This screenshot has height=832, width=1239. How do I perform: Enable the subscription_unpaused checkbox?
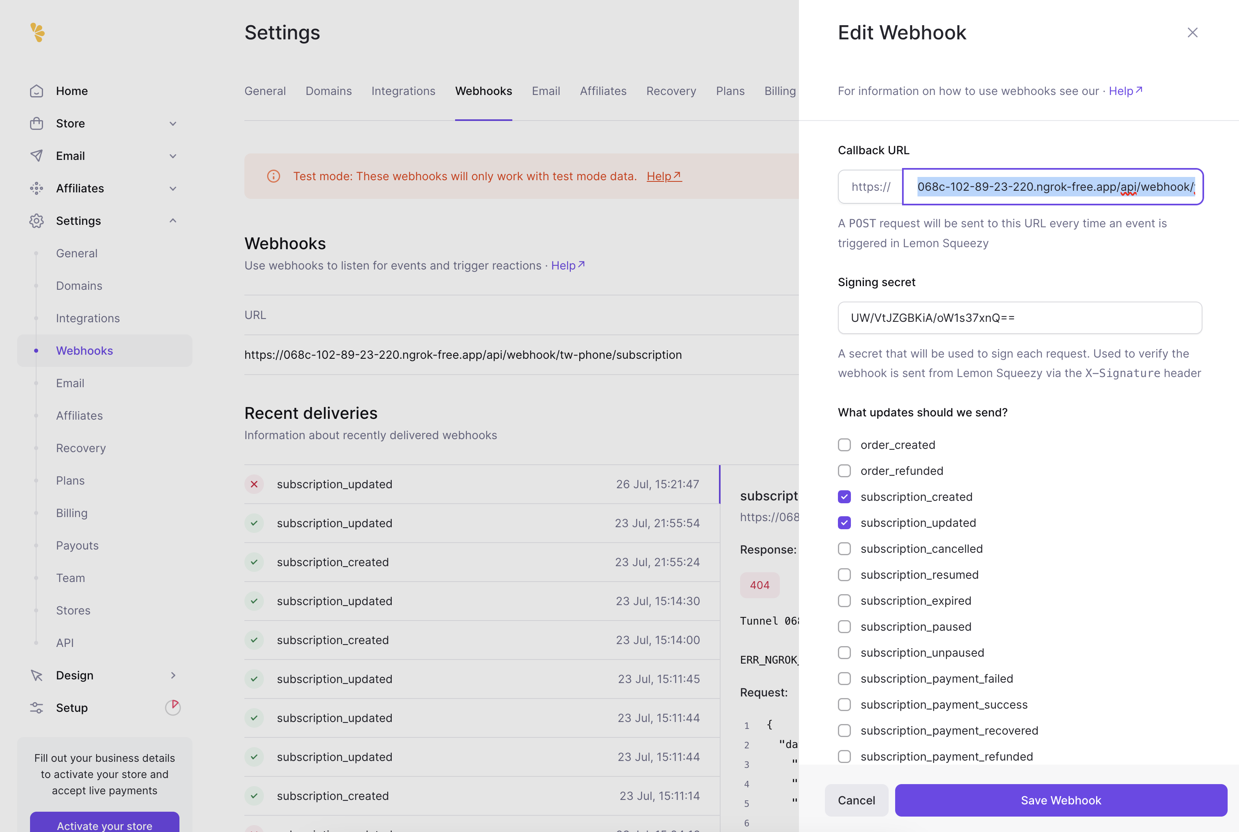pyautogui.click(x=844, y=653)
